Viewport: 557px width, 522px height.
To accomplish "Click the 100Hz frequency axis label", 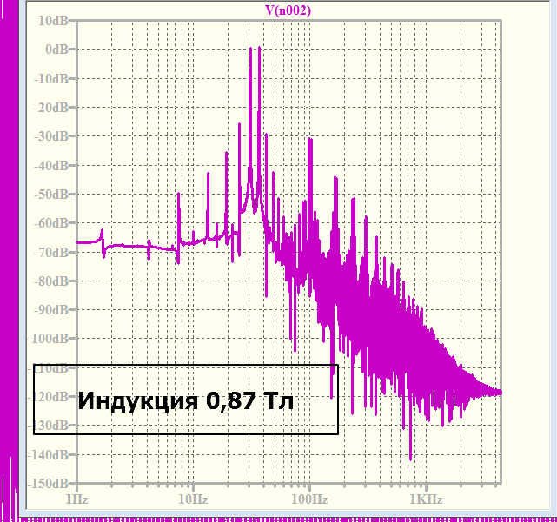I will pos(309,499).
